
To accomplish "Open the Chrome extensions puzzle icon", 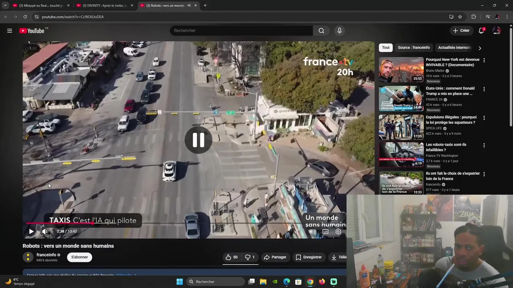I will tap(474, 17).
